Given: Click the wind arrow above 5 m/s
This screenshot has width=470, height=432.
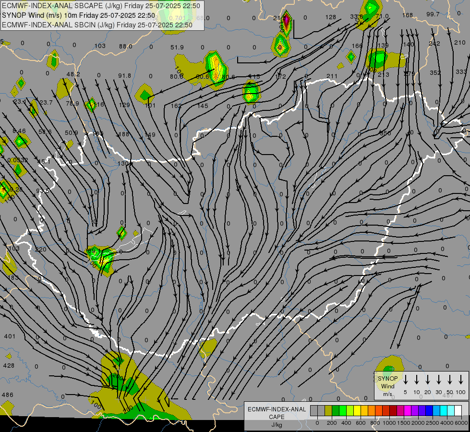Looking at the screenshot, I should coord(405,379).
